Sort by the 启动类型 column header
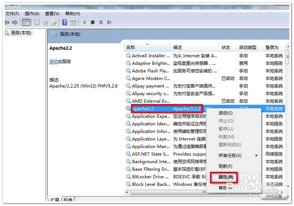 click(250, 47)
